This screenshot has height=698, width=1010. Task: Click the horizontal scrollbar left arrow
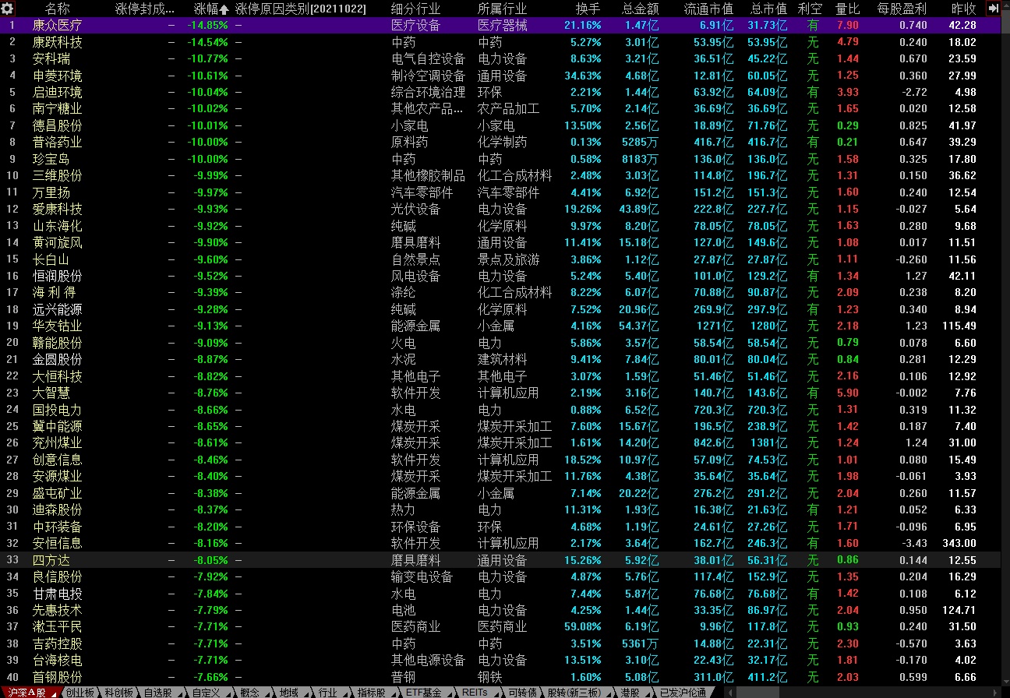[730, 692]
